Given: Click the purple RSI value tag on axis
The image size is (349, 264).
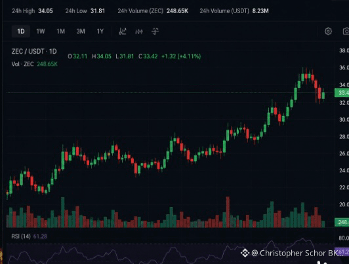Looking at the screenshot, I should coord(342,252).
